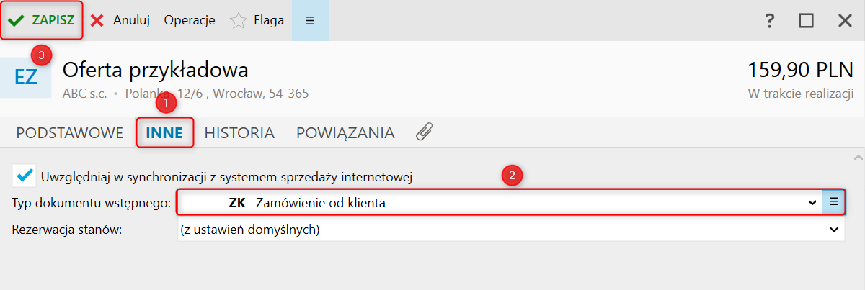Click the EZ document type badge
The image size is (865, 290).
26,77
